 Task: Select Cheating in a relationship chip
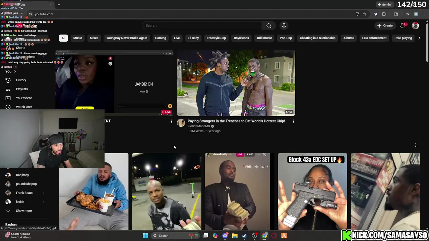click(x=317, y=38)
